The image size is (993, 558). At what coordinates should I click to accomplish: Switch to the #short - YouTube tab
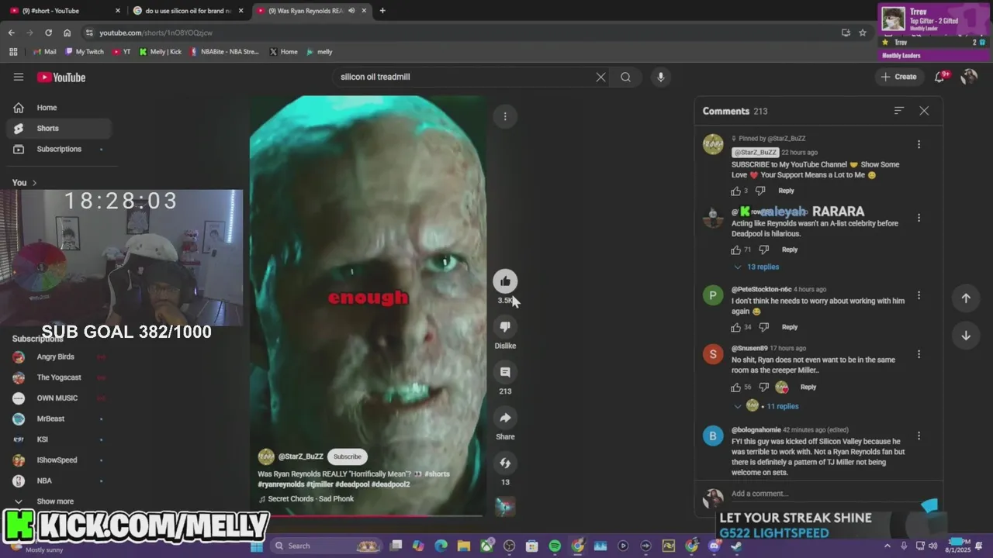point(65,11)
